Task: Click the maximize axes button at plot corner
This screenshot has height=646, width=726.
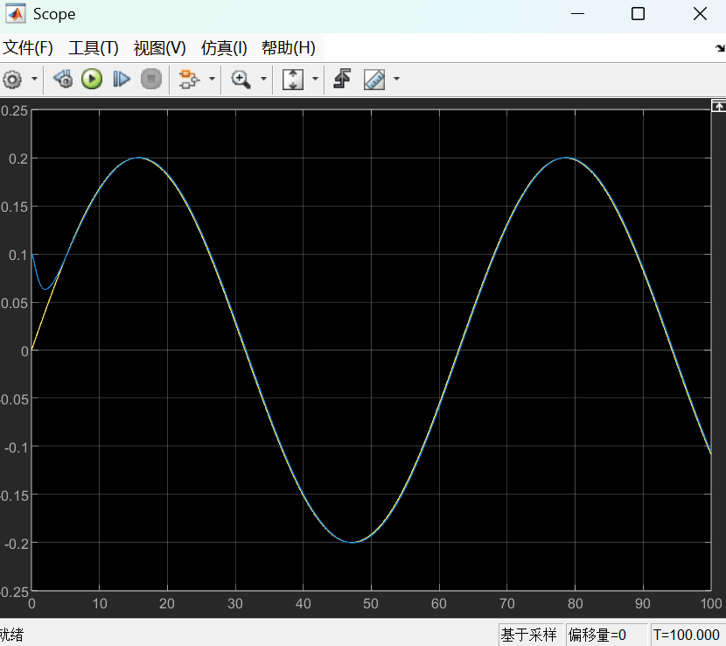Action: [718, 105]
